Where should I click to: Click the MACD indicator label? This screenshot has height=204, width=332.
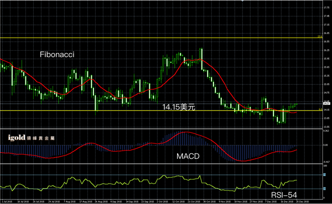pyautogui.click(x=188, y=156)
